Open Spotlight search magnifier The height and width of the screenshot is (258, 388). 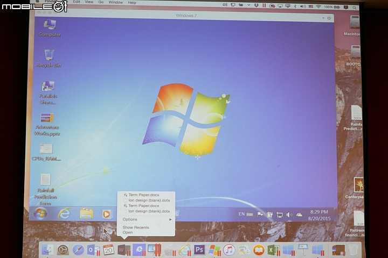(x=355, y=8)
